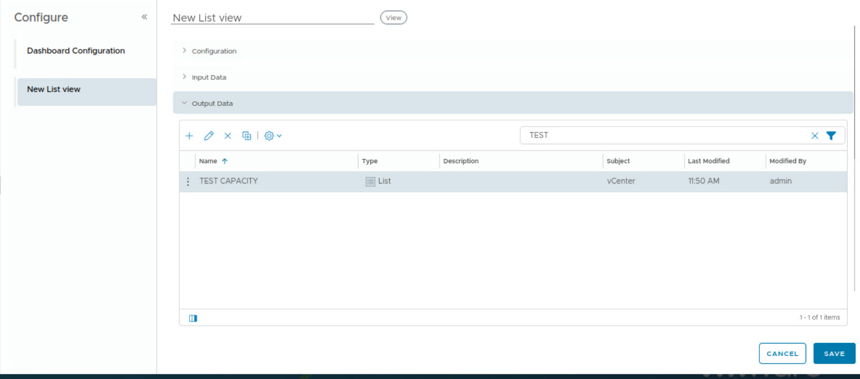860x379 pixels.
Task: Click the plus icon to add a view
Action: click(189, 136)
